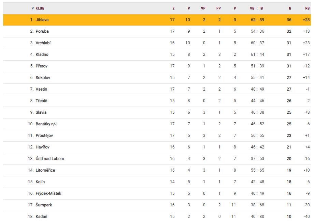
Task: Open Benátky n/J club page
Action: click(x=46, y=124)
